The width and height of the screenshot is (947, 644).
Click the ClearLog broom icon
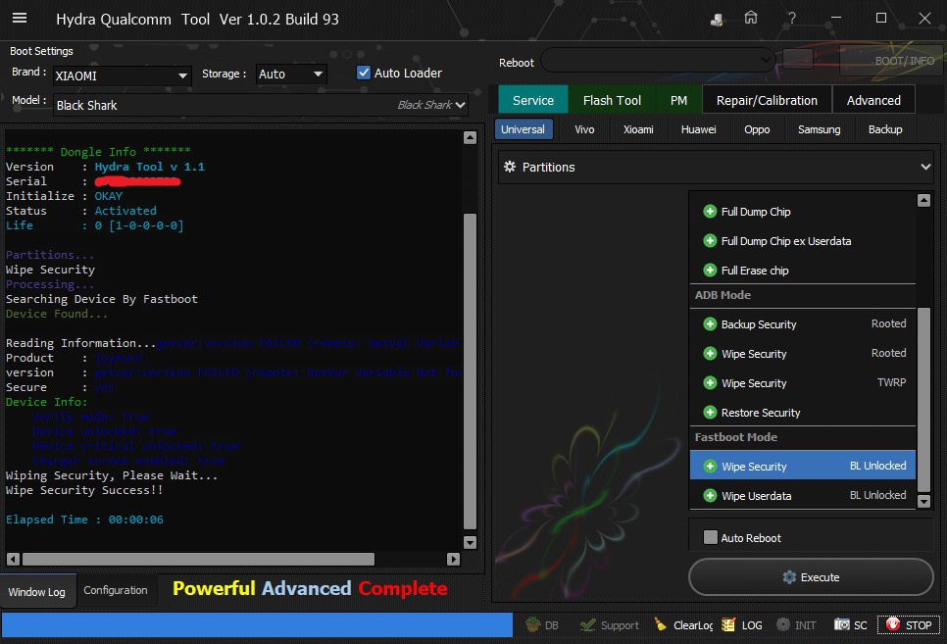click(x=662, y=624)
